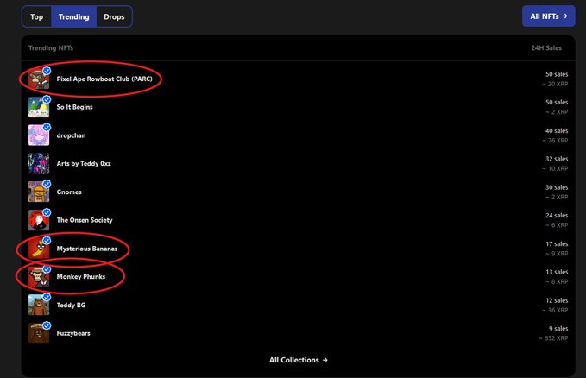This screenshot has width=586, height=378.
Task: Click the All NFTs button
Action: (x=548, y=16)
